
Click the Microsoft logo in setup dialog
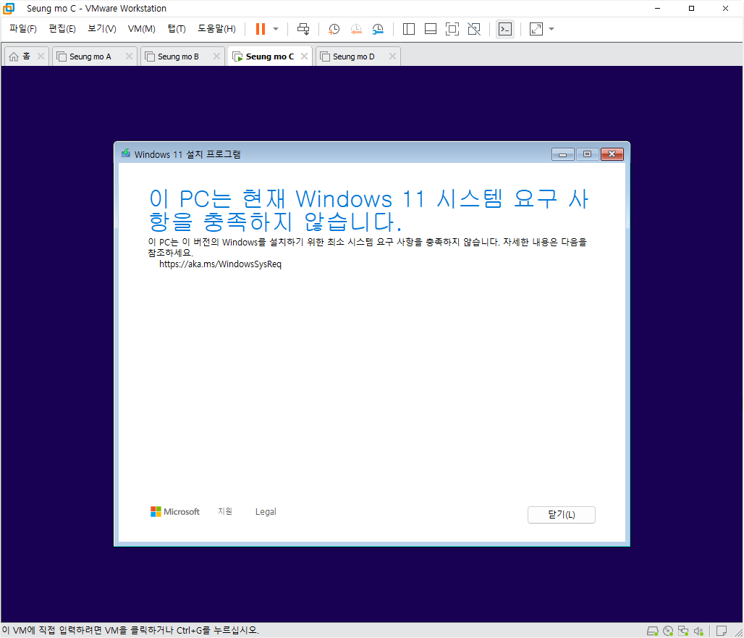pyautogui.click(x=175, y=512)
